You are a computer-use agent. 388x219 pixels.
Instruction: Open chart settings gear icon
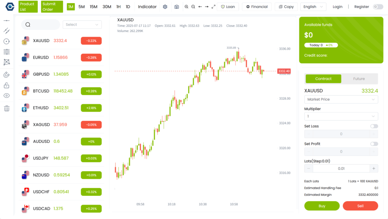(165, 7)
